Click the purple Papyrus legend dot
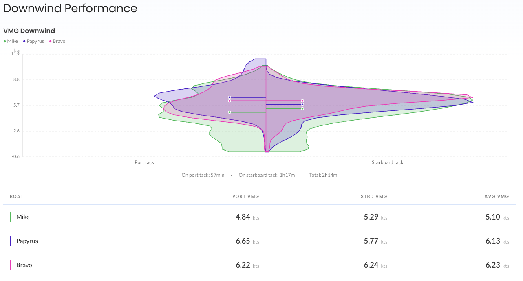Viewport: 523px width, 281px height. [24, 41]
